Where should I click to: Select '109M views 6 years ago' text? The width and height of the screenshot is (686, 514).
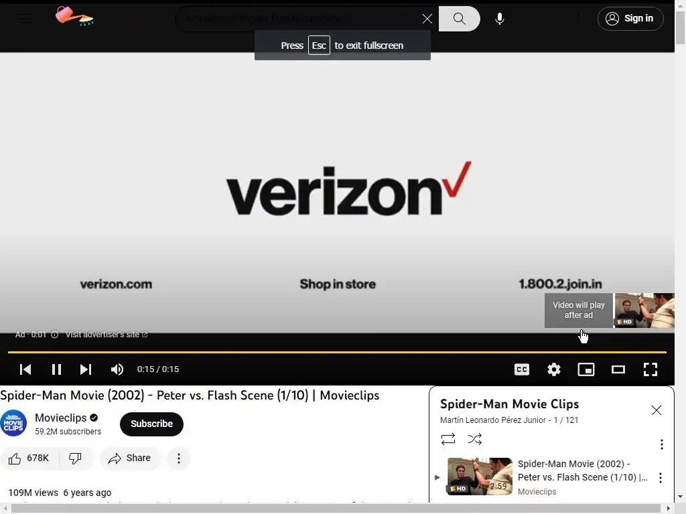(x=60, y=493)
